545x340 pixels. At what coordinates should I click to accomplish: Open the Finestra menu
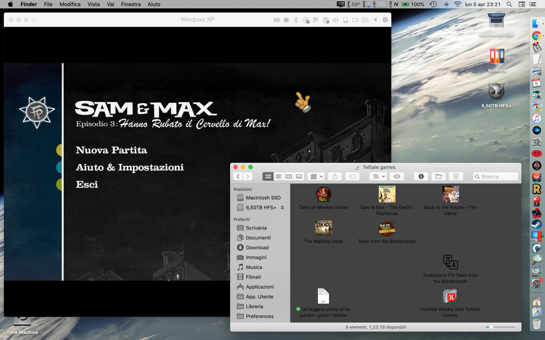point(131,4)
